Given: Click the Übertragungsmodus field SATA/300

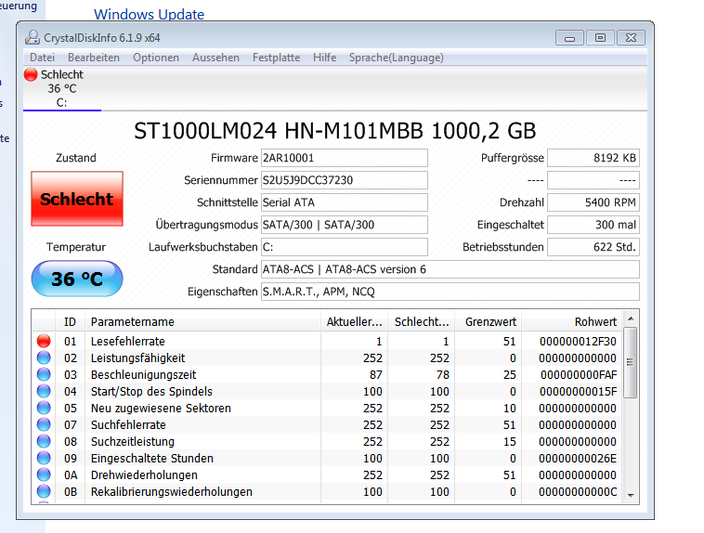Looking at the screenshot, I should click(345, 225).
